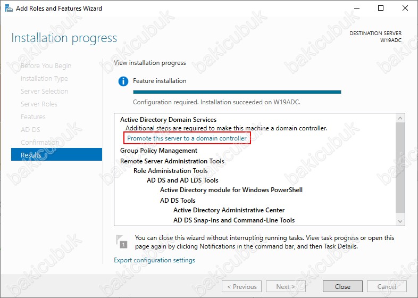418x298 pixels.
Task: Click the scroll down arrow of results list
Action: (x=400, y=221)
